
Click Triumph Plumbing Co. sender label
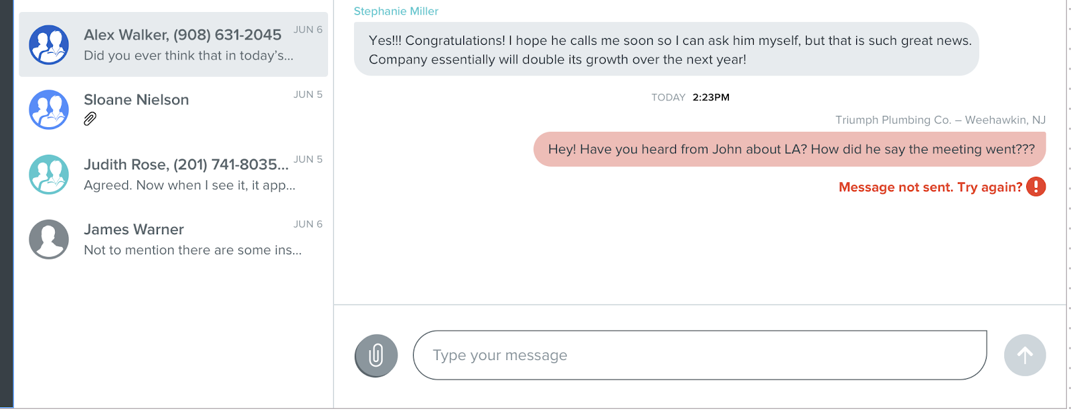click(940, 120)
